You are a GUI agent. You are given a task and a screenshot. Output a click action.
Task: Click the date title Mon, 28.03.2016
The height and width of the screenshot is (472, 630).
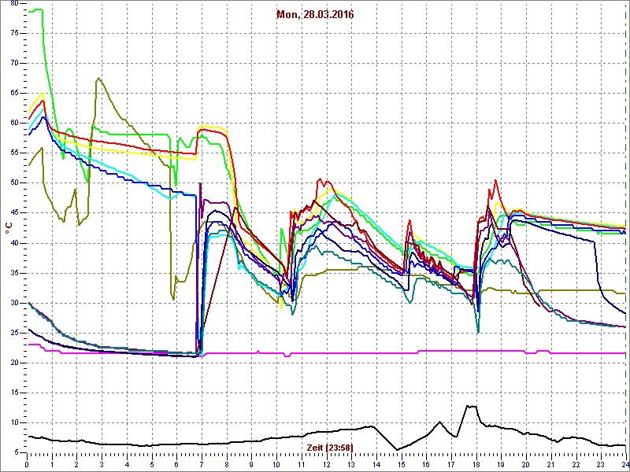click(x=314, y=15)
